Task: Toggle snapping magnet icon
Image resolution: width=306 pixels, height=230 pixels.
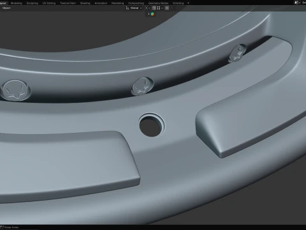Action: pos(154,8)
